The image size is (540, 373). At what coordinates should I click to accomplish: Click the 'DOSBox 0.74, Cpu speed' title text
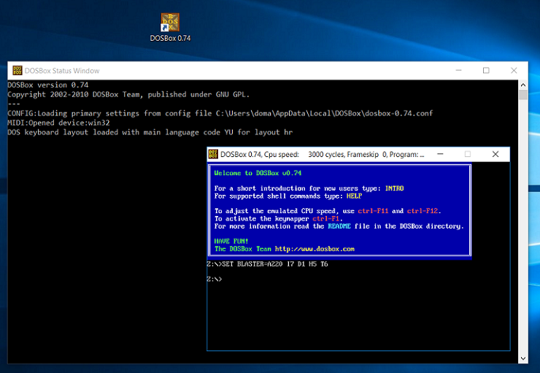pyautogui.click(x=260, y=154)
